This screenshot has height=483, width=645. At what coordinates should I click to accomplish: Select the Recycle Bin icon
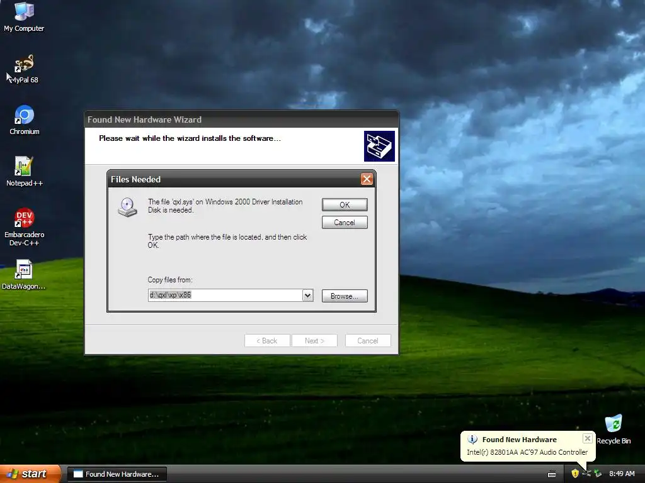pyautogui.click(x=614, y=430)
